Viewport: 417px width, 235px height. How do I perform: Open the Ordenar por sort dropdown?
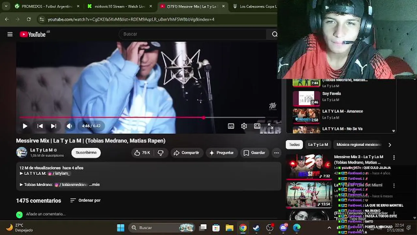click(x=85, y=200)
